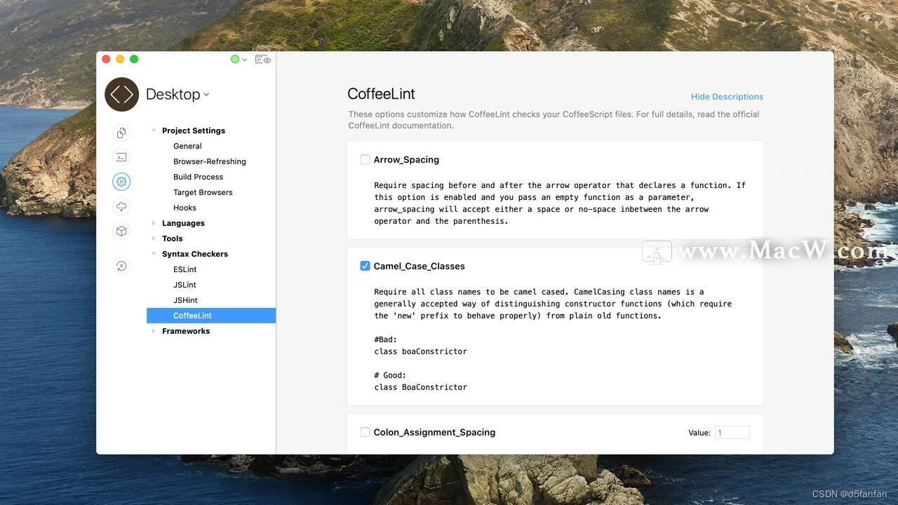Open the terminal log icon in the sidebar
This screenshot has width=898, height=505.
tap(121, 157)
